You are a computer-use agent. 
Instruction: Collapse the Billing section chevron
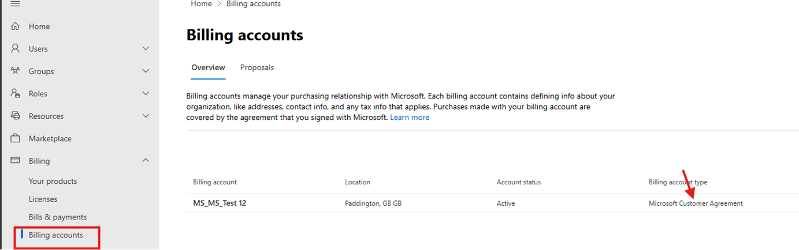pos(146,161)
